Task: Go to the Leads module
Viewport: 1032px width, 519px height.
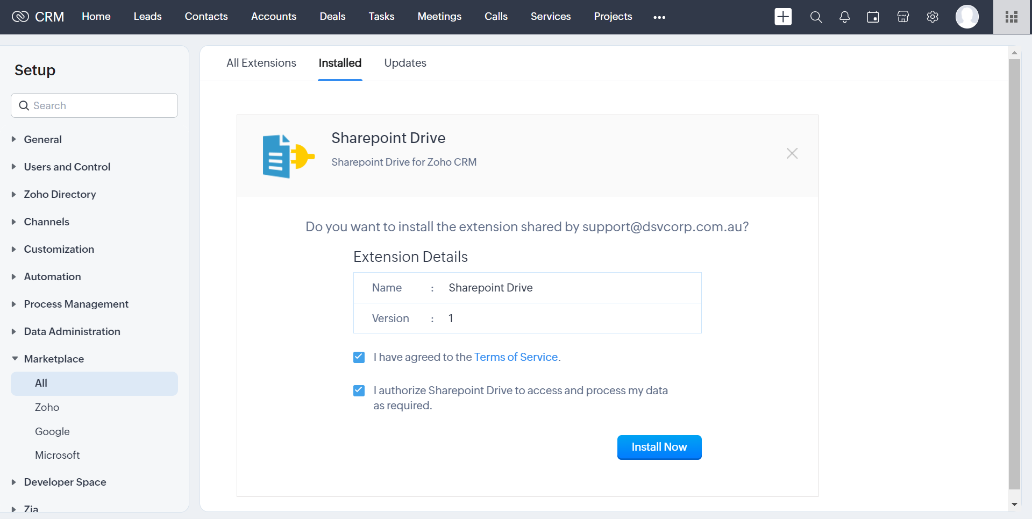Action: click(x=148, y=17)
